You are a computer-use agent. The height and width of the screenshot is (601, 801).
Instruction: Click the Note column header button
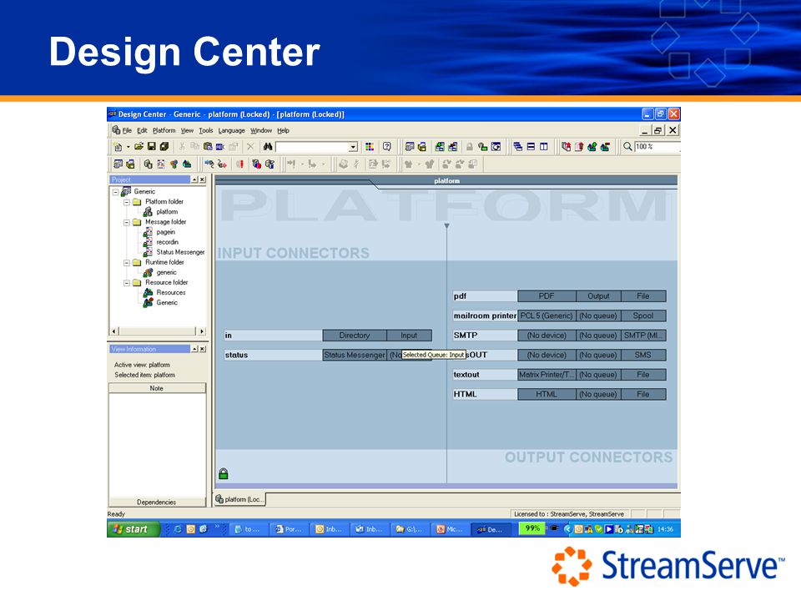pos(157,388)
